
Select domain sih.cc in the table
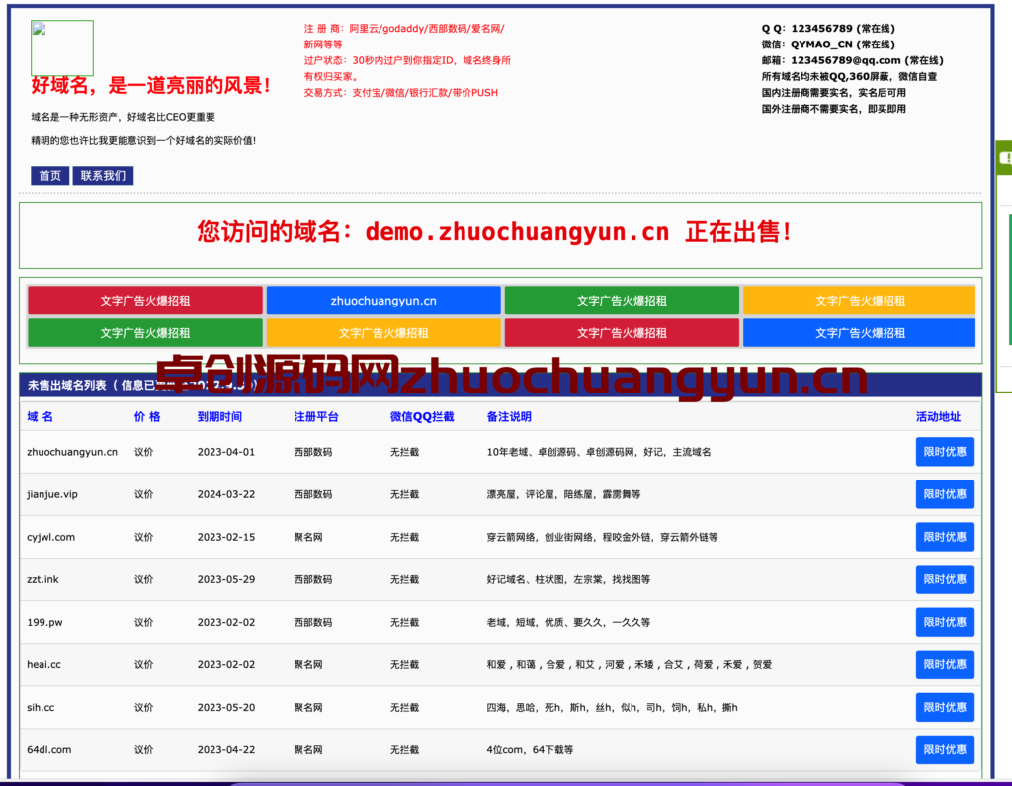tap(41, 707)
